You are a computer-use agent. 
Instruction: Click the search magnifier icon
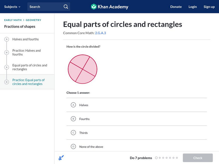click(66, 7)
